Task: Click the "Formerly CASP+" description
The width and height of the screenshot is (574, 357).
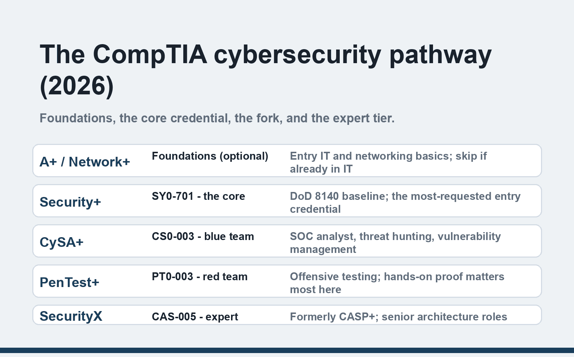Action: pyautogui.click(x=399, y=317)
